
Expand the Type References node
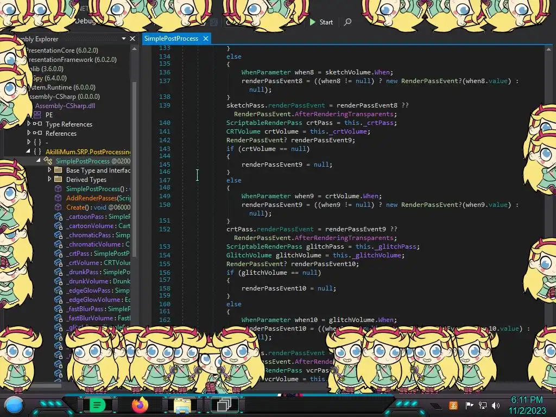29,123
